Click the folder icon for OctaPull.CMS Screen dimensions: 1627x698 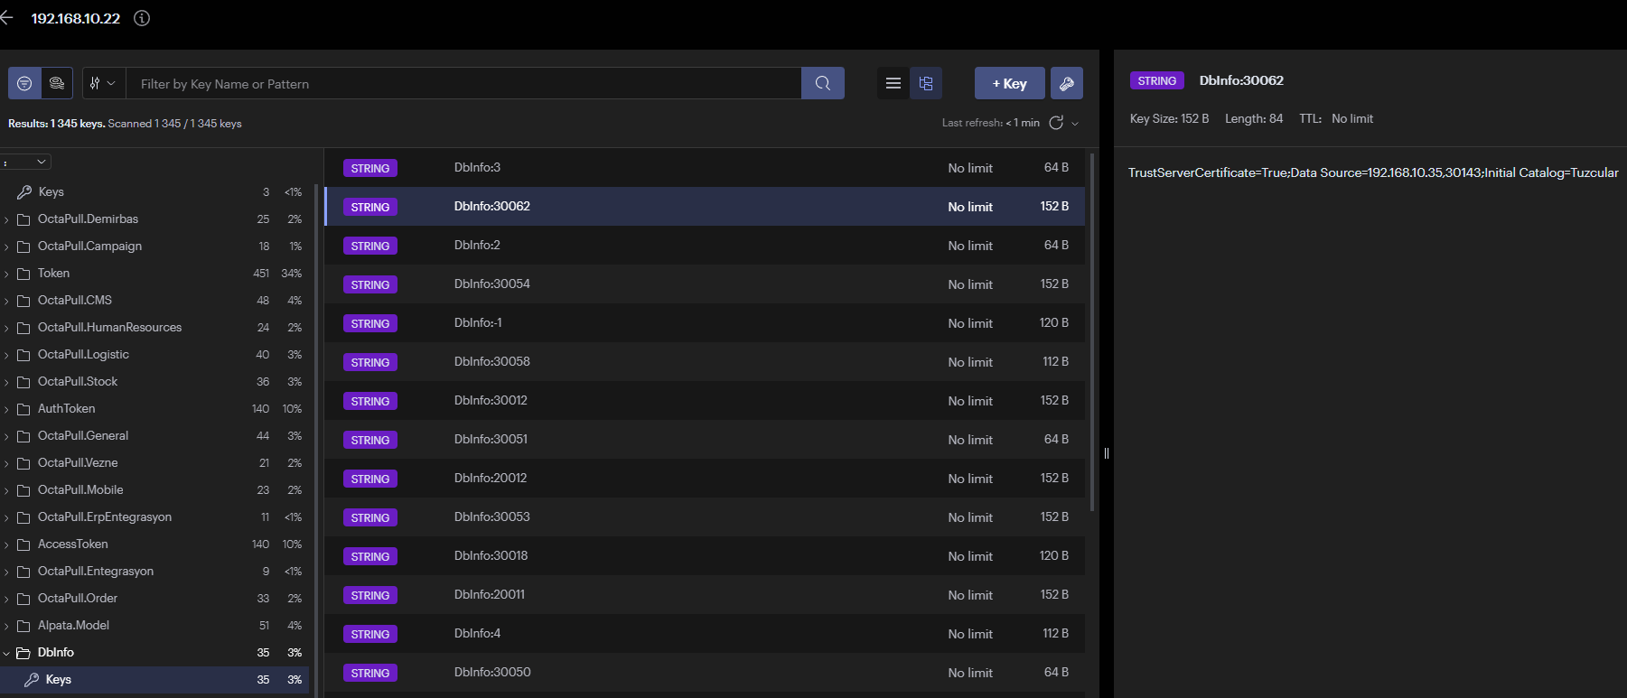point(24,300)
